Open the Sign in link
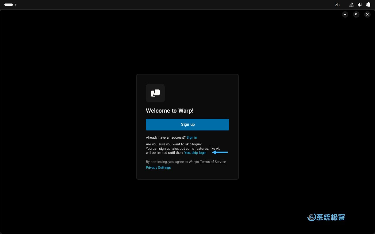Screen dimensions: 375x234 pyautogui.click(x=192, y=137)
